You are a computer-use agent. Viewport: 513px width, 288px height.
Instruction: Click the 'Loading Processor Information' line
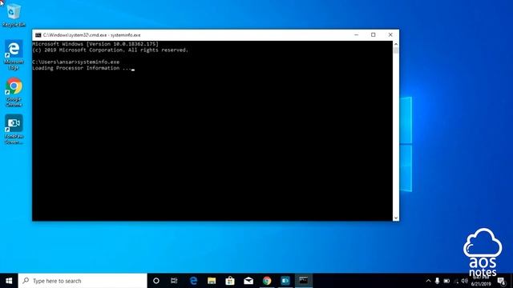82,68
